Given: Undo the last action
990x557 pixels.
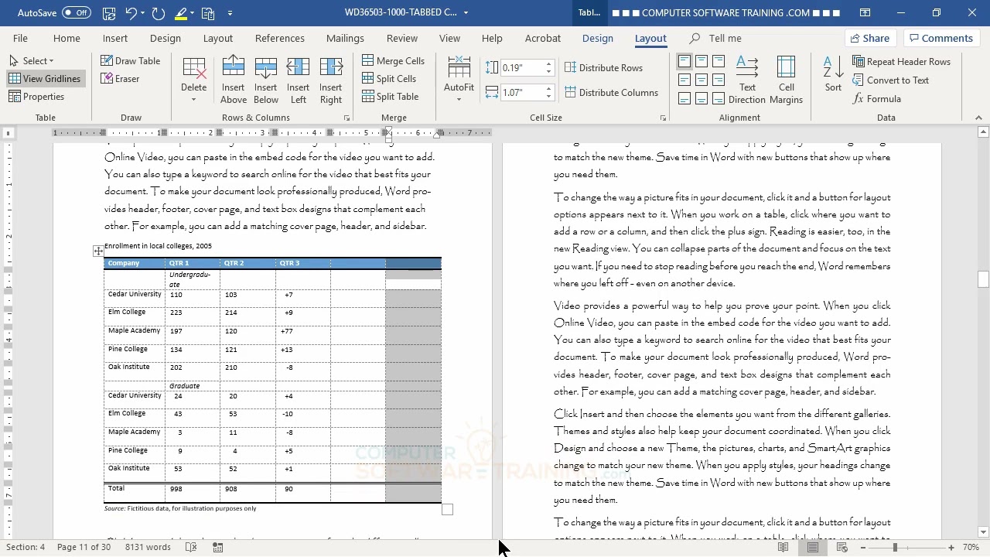Looking at the screenshot, I should click(x=131, y=13).
